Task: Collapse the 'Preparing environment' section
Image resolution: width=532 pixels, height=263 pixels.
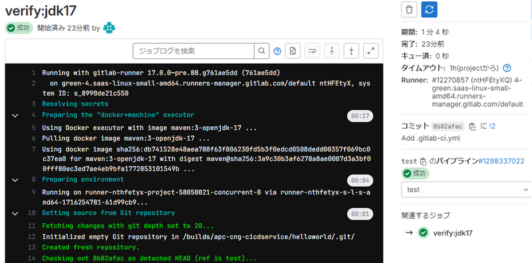Action: 15,180
